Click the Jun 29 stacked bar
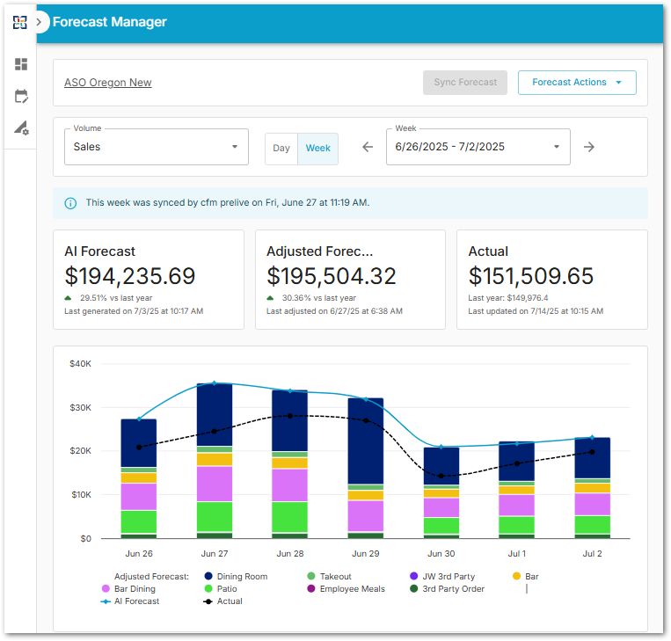 tap(365, 466)
